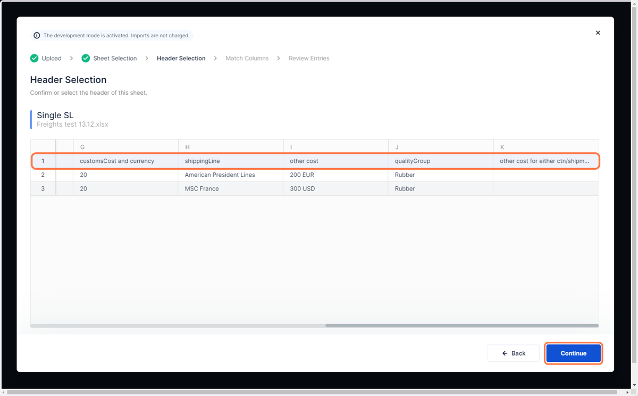This screenshot has width=638, height=396.
Task: Click the 'customsCost and currency' cell
Action: pos(125,161)
